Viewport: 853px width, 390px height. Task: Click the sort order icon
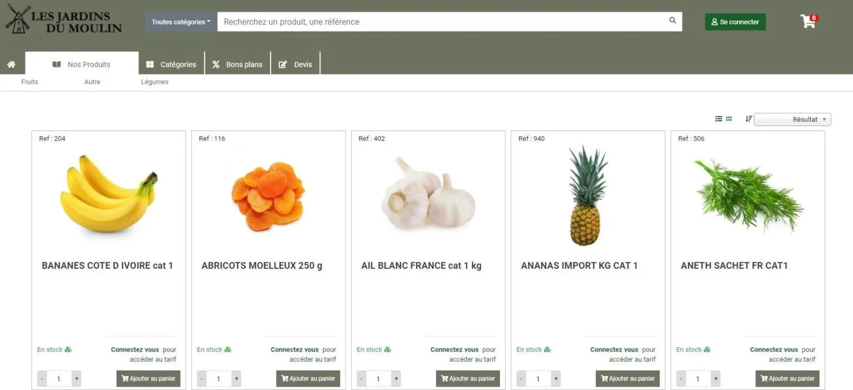[749, 119]
